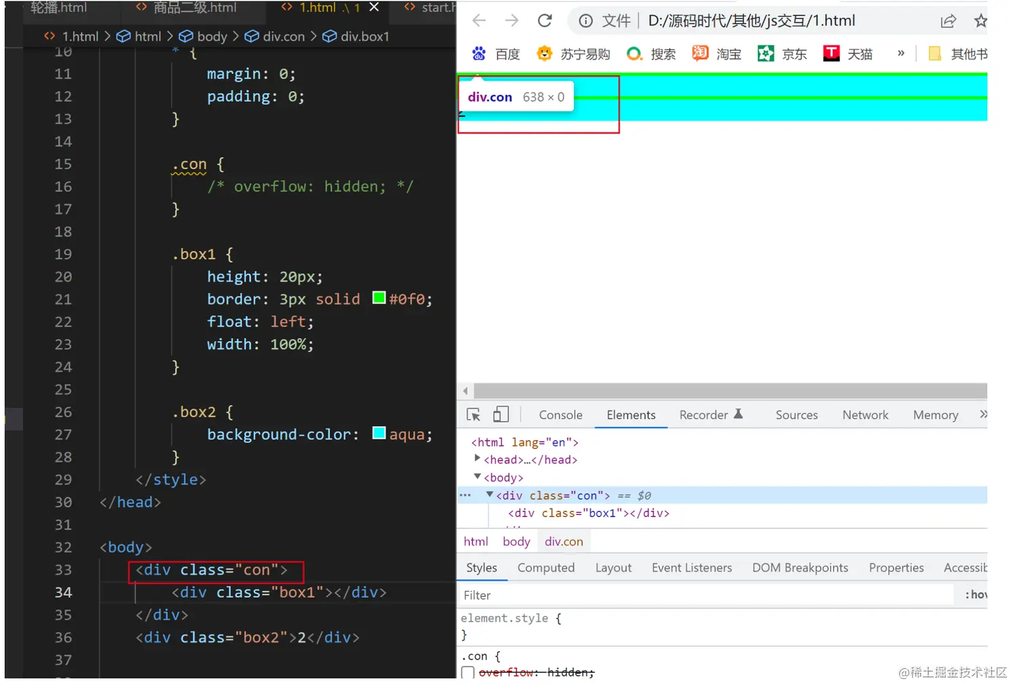The height and width of the screenshot is (698, 1026).
Task: Switch to the Elements tab
Action: coord(631,415)
